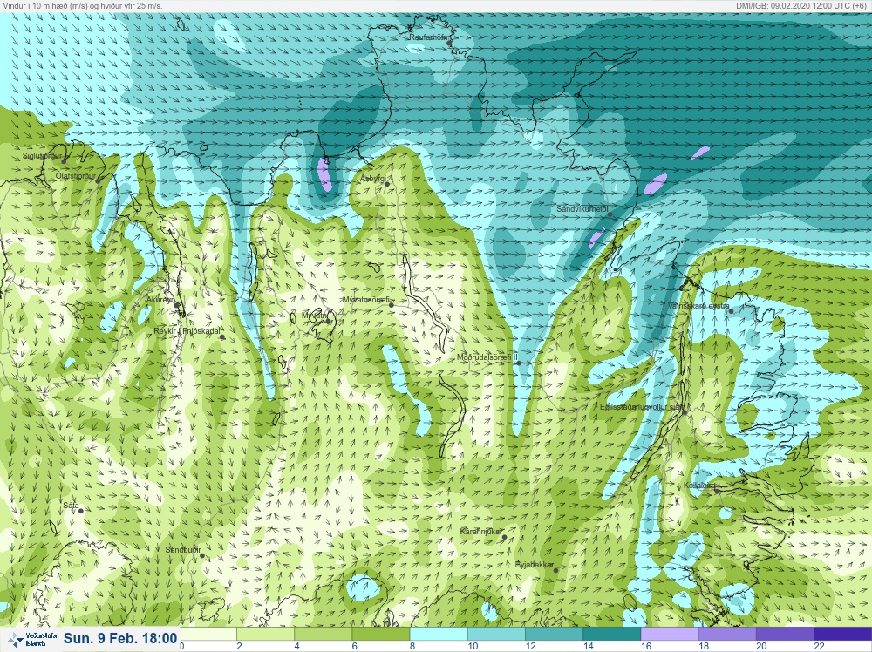Click the 'Vatnsskarð eystra' label text
This screenshot has height=652, width=872.
(x=699, y=306)
